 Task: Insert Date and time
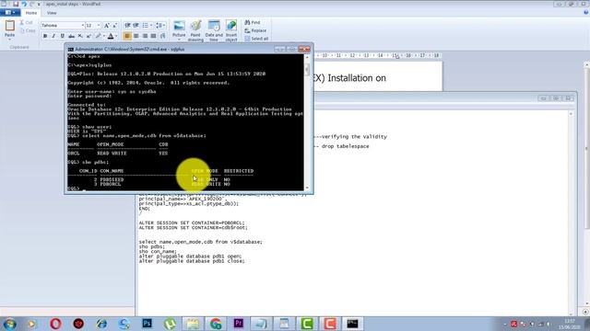(x=214, y=30)
